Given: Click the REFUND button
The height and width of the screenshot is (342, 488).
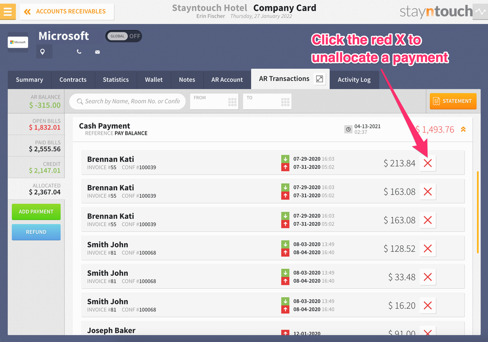Looking at the screenshot, I should tap(36, 232).
